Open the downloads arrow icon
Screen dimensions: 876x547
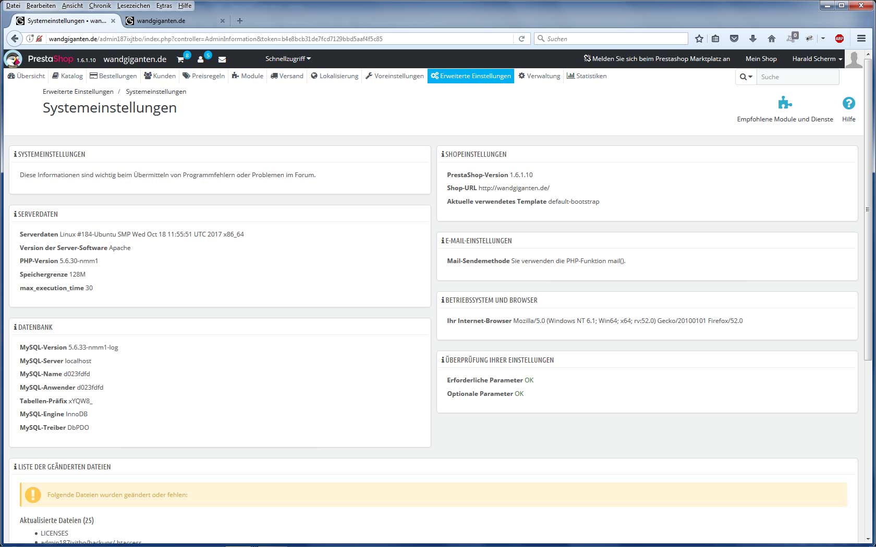point(753,39)
